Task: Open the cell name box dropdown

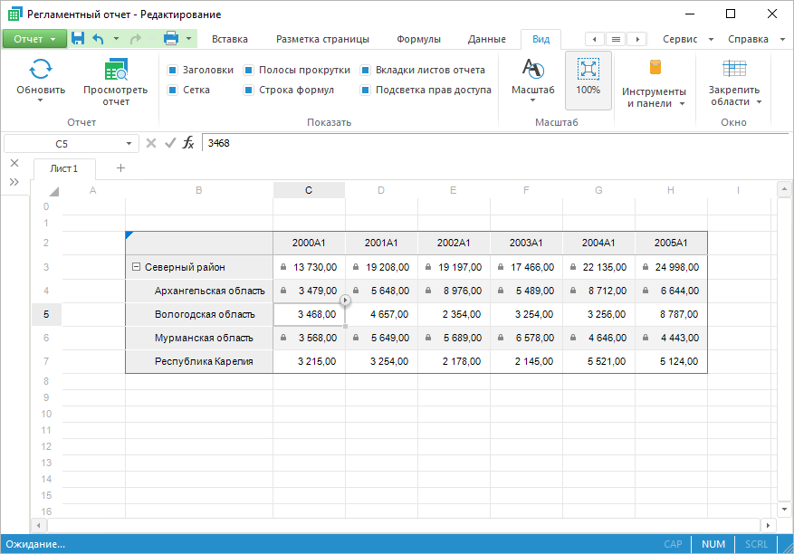Action: pos(129,144)
